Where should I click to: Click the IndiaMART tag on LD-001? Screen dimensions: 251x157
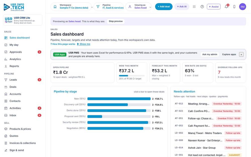tap(234, 155)
